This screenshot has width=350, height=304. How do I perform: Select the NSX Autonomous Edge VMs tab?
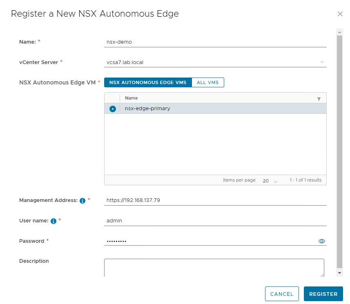[148, 82]
